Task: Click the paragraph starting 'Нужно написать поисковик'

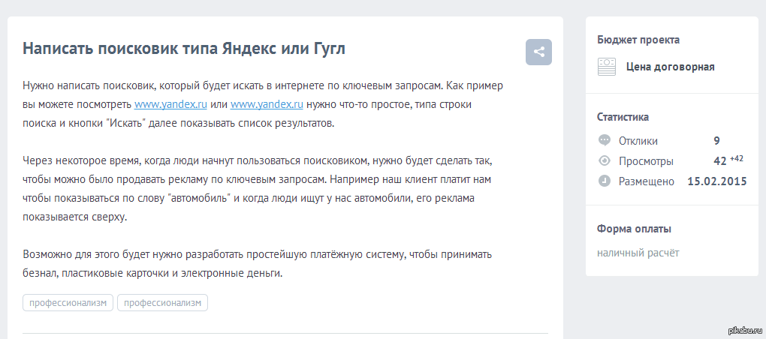Action: 263,104
